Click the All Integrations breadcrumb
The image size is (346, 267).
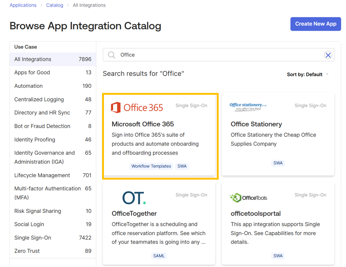tap(89, 5)
